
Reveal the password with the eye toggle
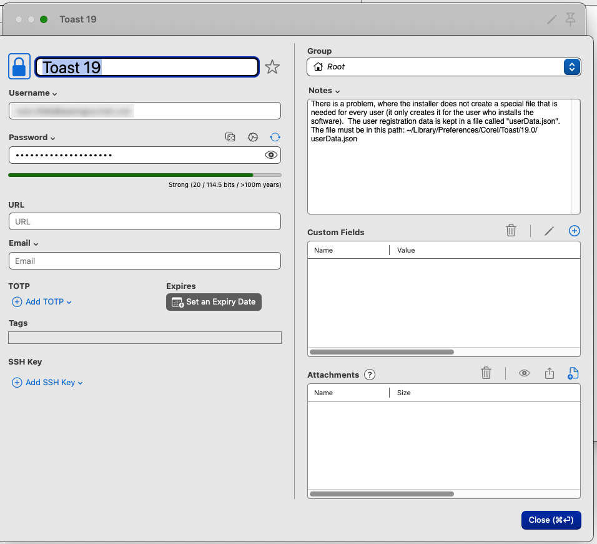[271, 154]
